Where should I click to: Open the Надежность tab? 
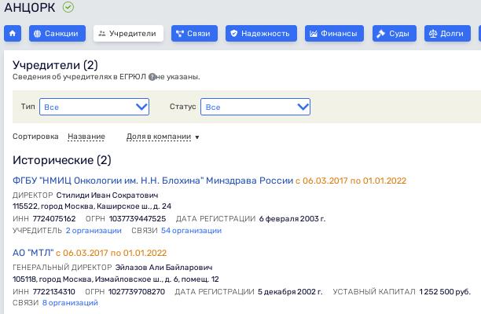coord(261,34)
